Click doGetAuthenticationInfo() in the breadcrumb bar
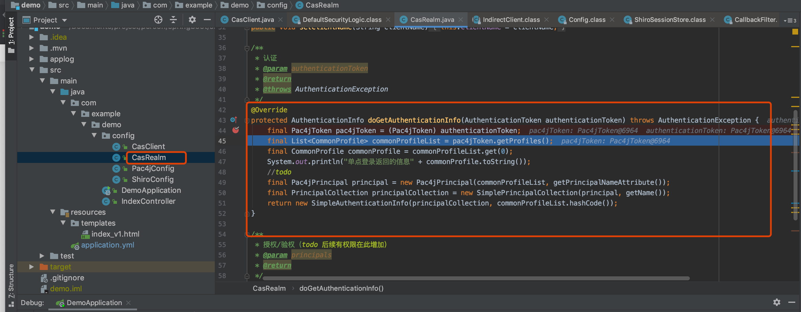 click(x=341, y=288)
